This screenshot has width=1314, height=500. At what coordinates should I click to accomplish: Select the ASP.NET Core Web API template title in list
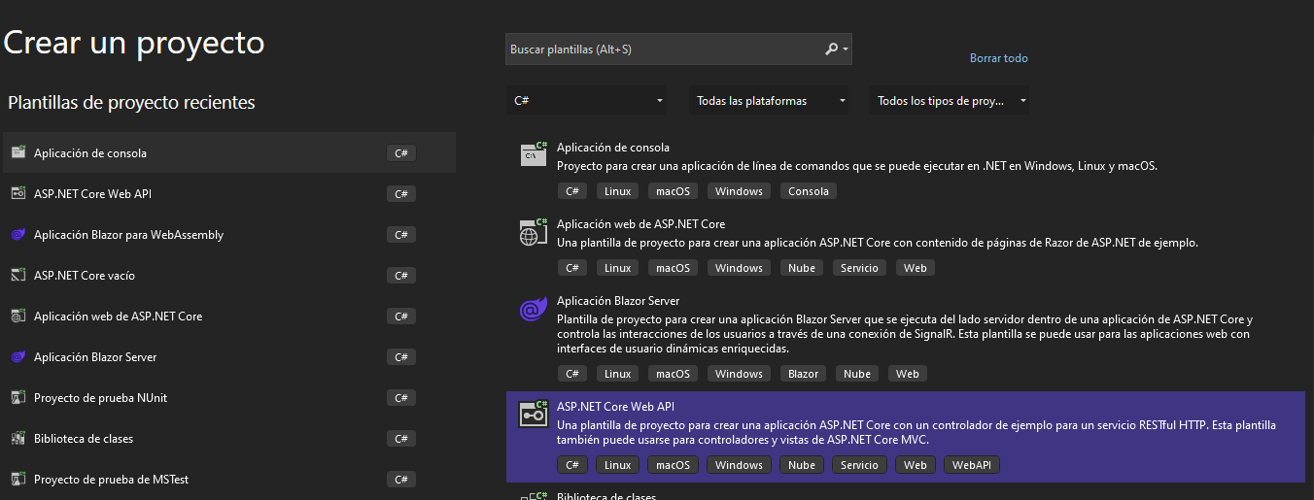[615, 406]
